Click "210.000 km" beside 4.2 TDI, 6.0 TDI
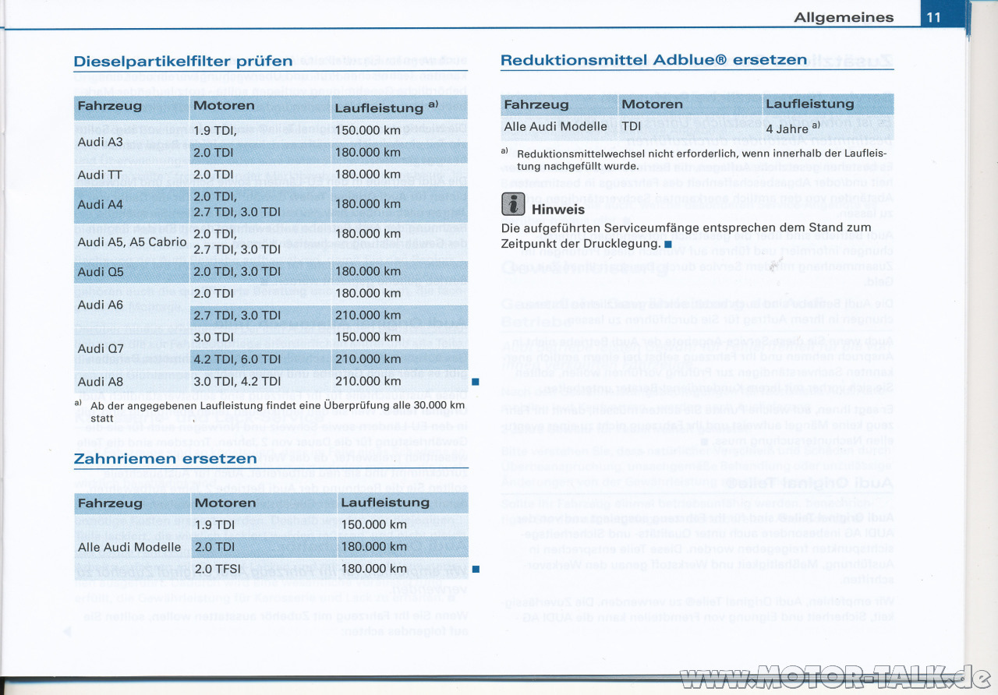Image resolution: width=998 pixels, height=695 pixels. pos(368,359)
